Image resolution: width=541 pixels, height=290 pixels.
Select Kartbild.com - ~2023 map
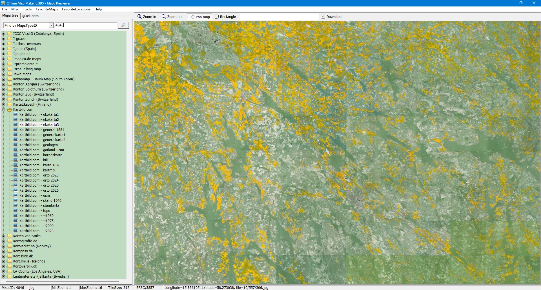(x=36, y=231)
